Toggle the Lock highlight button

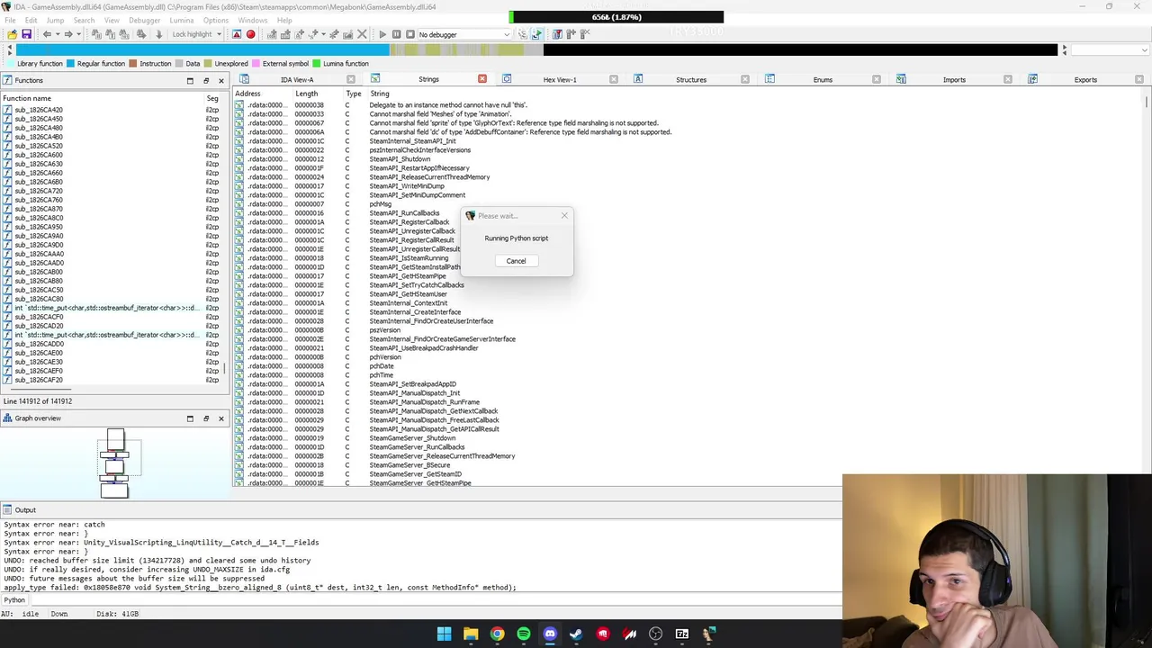191,34
